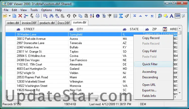This screenshot has width=189, height=109.
Task: Click the binoculars Find icon
Action: [x=51, y=16]
